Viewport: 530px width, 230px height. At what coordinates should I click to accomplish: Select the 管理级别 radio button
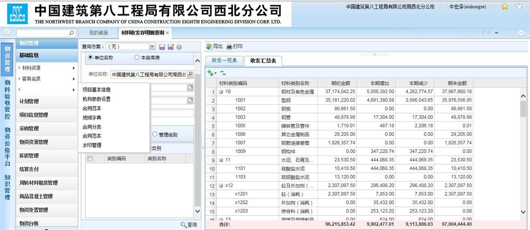pyautogui.click(x=155, y=134)
